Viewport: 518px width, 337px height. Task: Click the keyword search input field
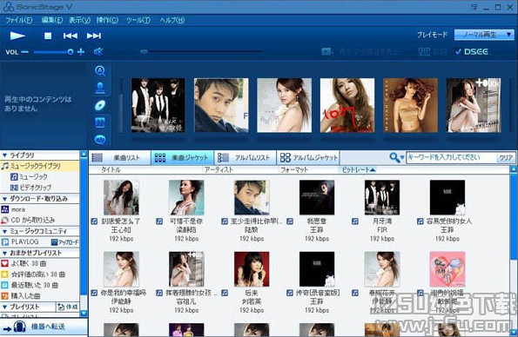(x=451, y=157)
